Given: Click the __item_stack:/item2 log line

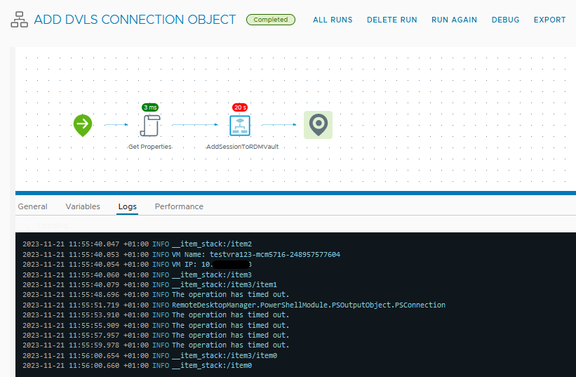Looking at the screenshot, I should [137, 244].
